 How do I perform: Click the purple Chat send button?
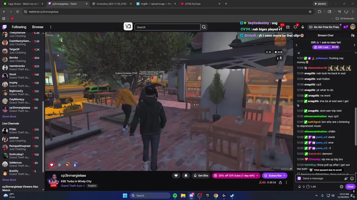(351, 187)
